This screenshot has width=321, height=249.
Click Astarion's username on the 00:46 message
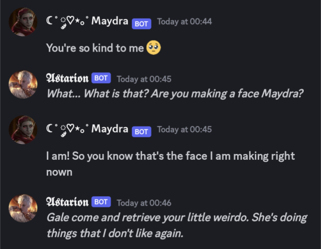coord(67,202)
